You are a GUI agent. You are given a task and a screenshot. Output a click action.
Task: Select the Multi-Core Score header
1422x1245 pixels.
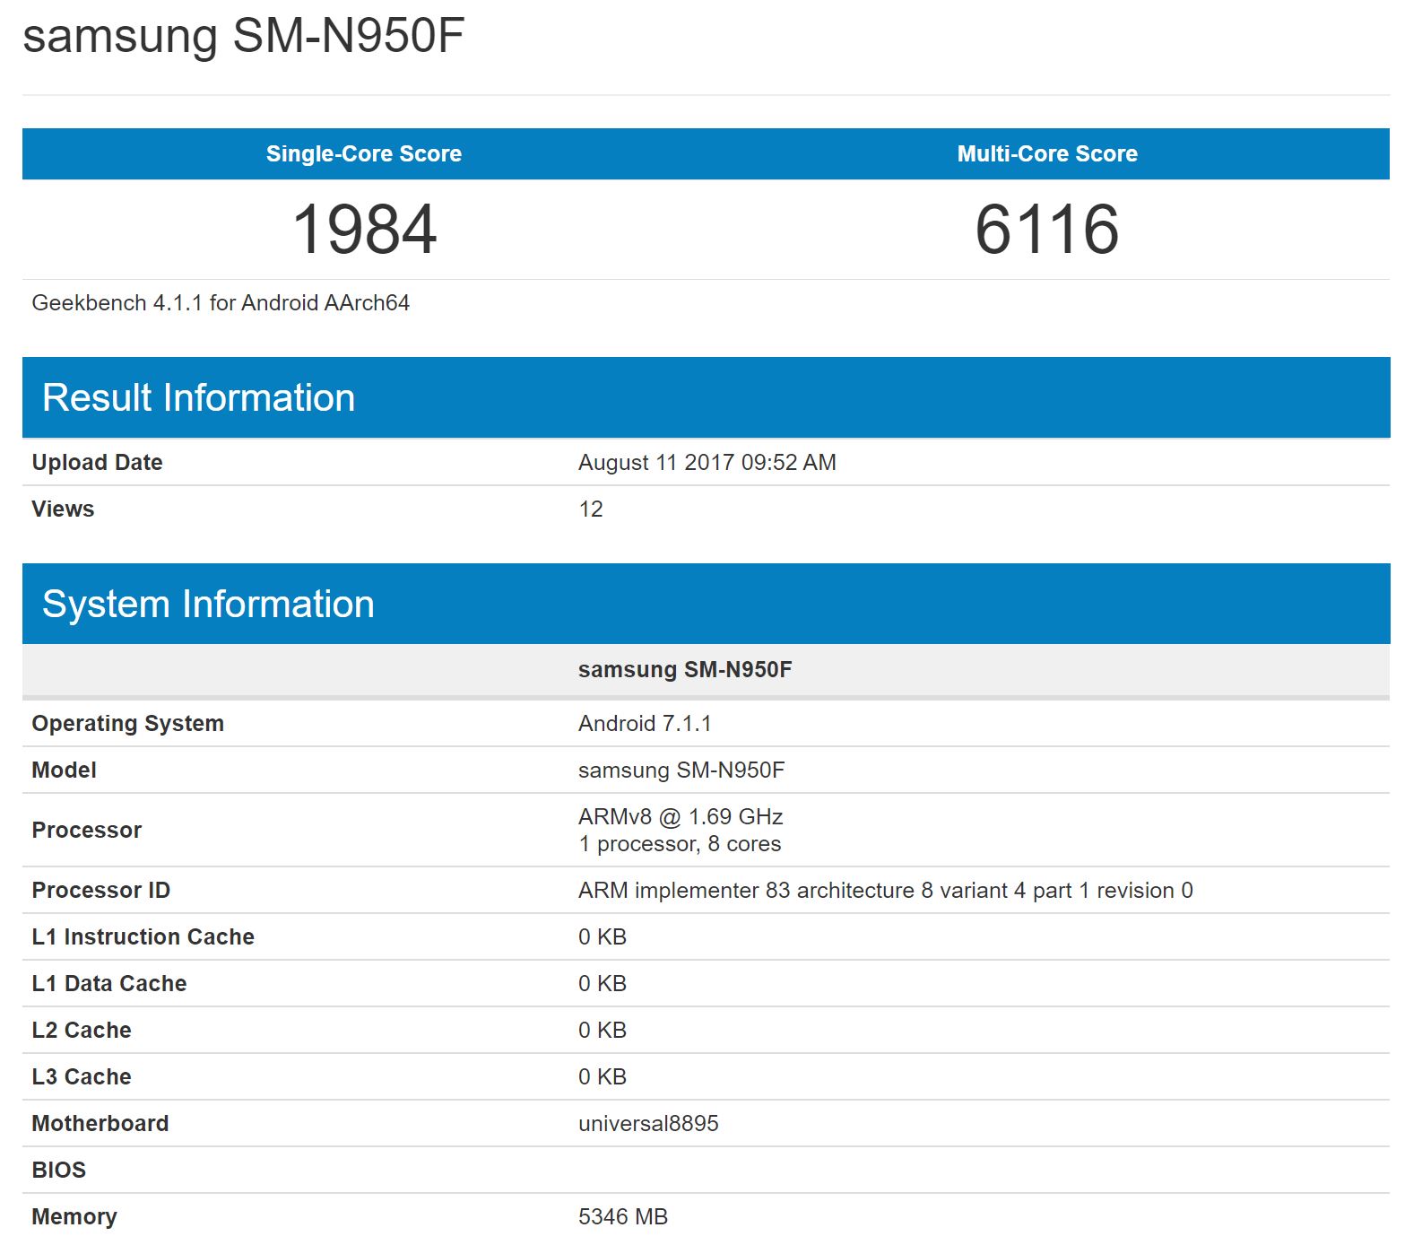1047,153
